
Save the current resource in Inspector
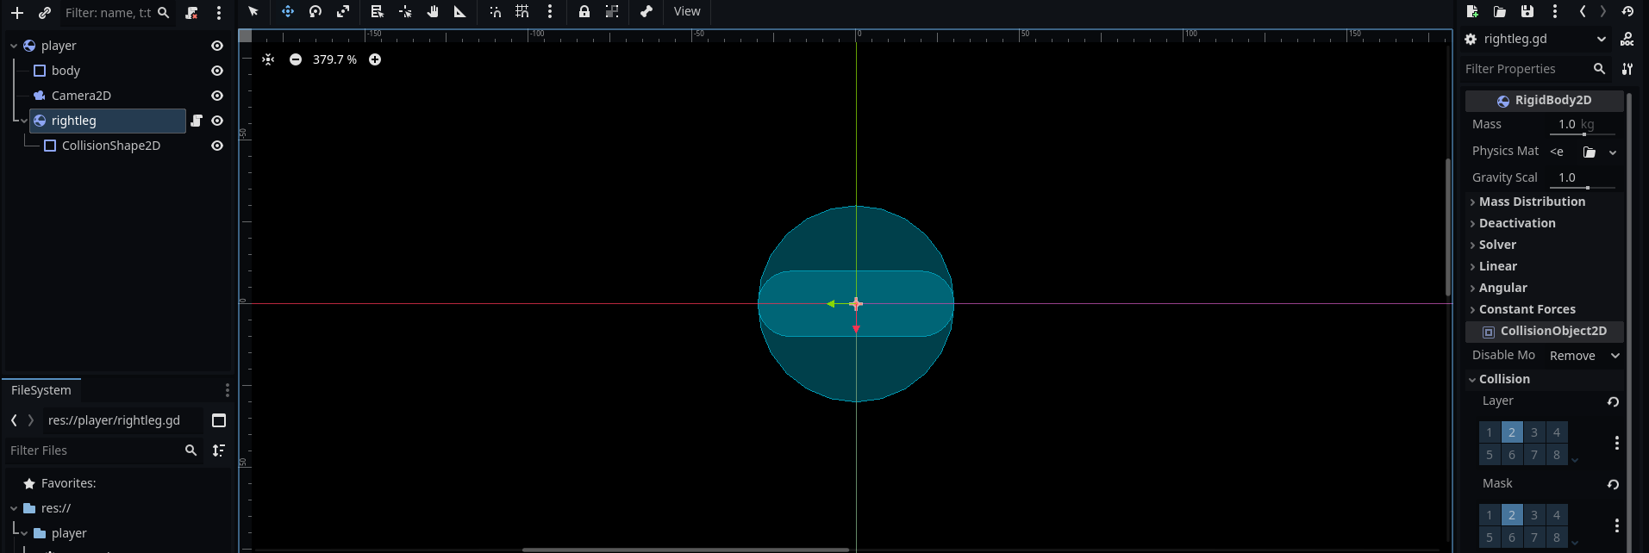click(1527, 11)
